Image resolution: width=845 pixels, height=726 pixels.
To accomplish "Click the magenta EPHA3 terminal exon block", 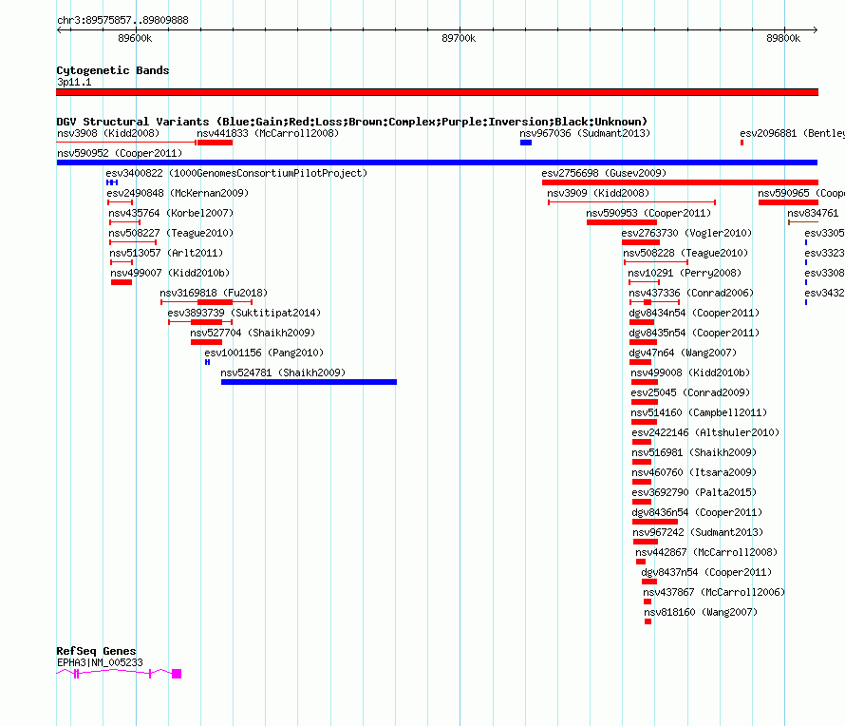I will point(177,674).
